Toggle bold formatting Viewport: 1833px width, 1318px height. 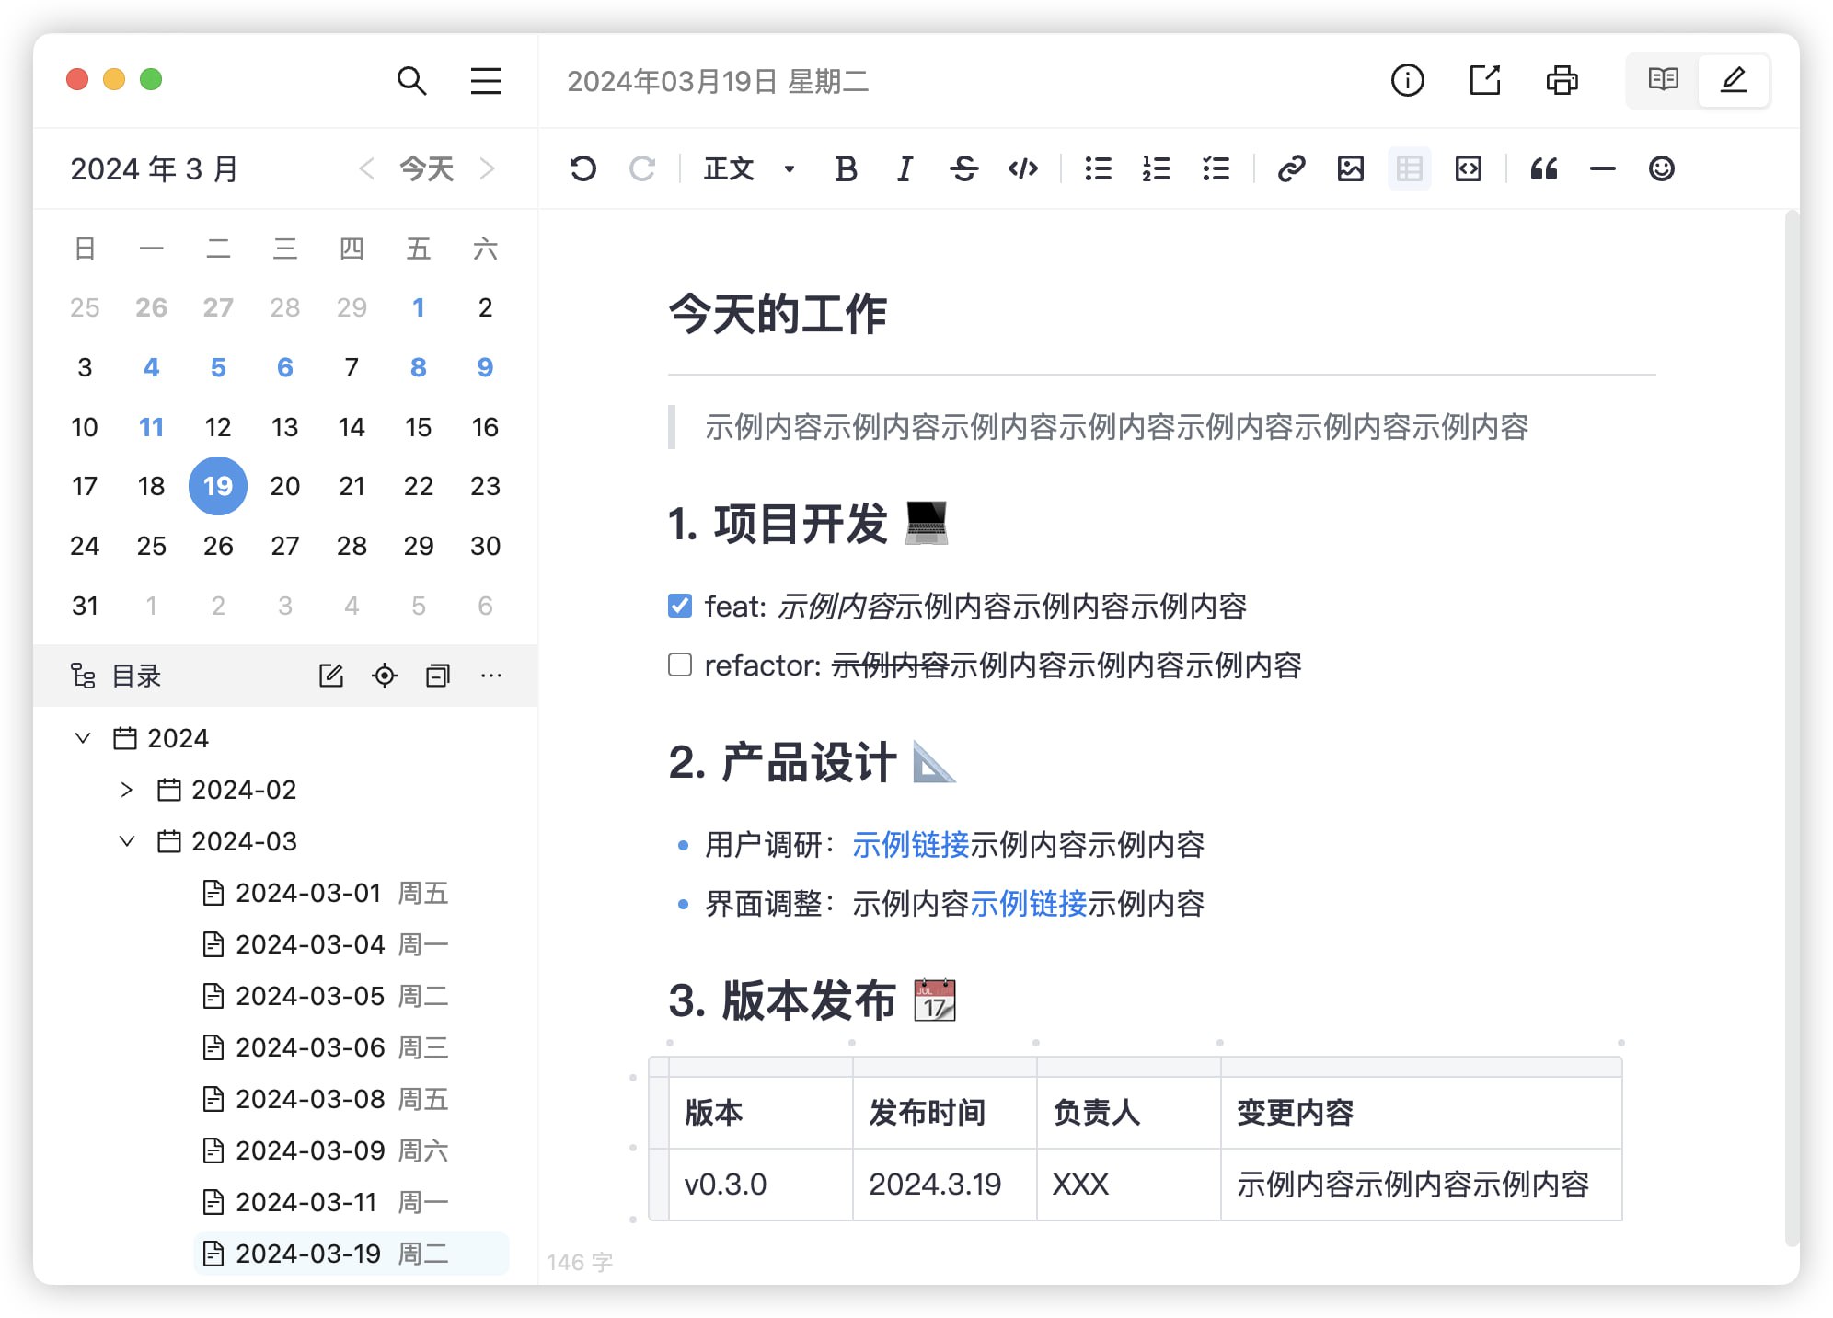pyautogui.click(x=846, y=168)
